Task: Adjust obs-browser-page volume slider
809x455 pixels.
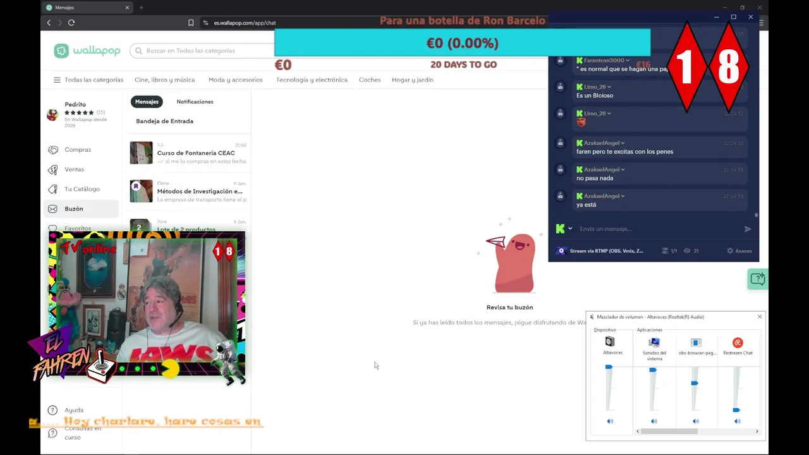Action: (x=695, y=383)
